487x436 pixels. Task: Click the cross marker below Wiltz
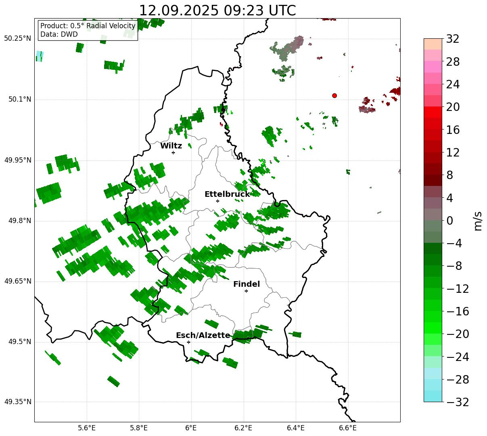click(x=173, y=152)
